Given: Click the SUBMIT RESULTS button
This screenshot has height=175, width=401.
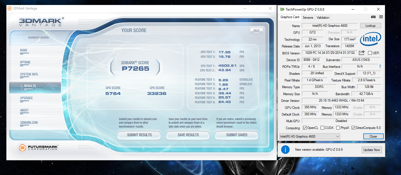Looking at the screenshot, I should [x=139, y=135].
